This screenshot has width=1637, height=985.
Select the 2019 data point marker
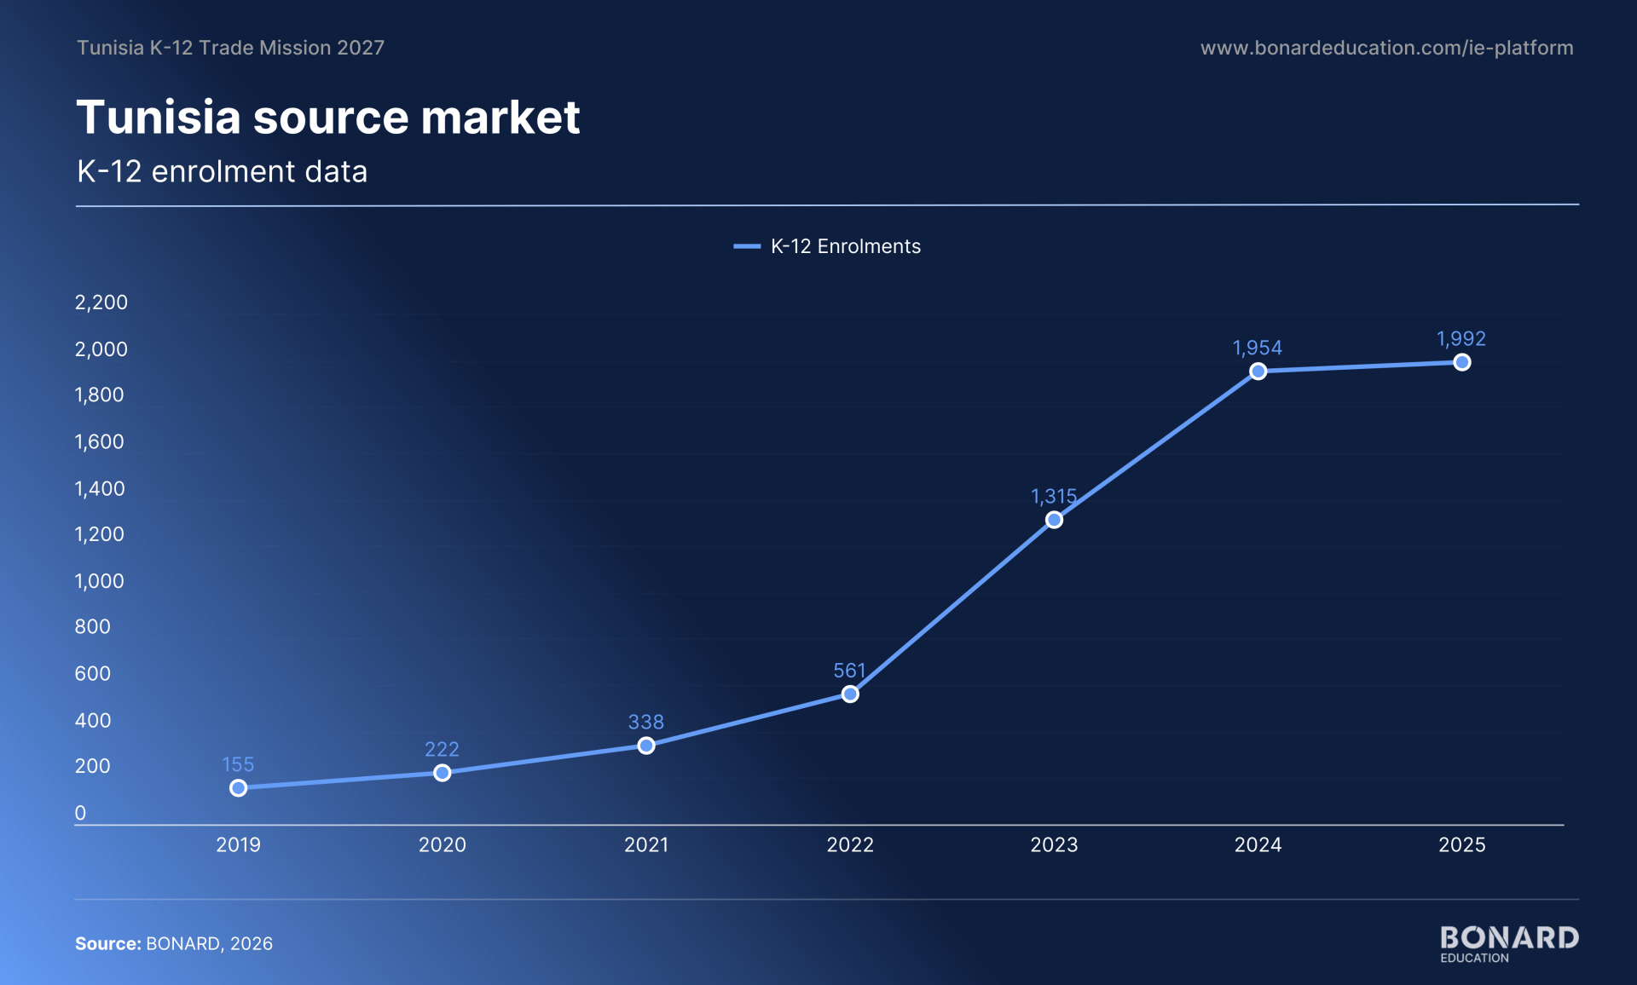click(x=239, y=788)
